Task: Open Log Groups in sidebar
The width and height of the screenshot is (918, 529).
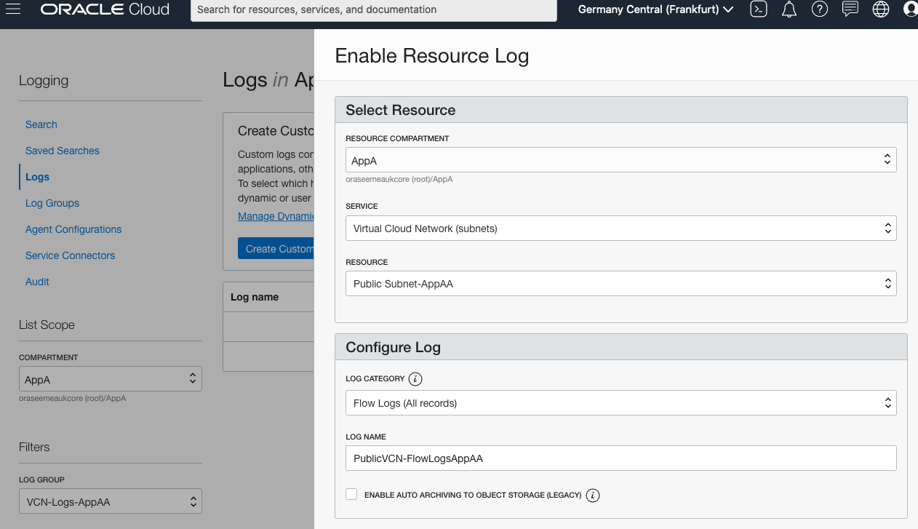Action: click(x=52, y=203)
